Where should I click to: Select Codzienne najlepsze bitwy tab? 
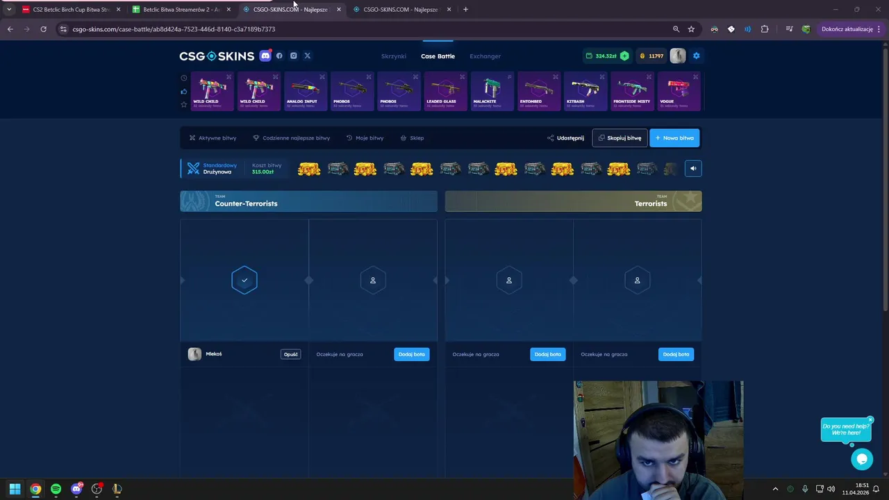(x=291, y=138)
